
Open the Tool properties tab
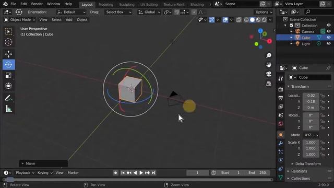[x=281, y=78]
